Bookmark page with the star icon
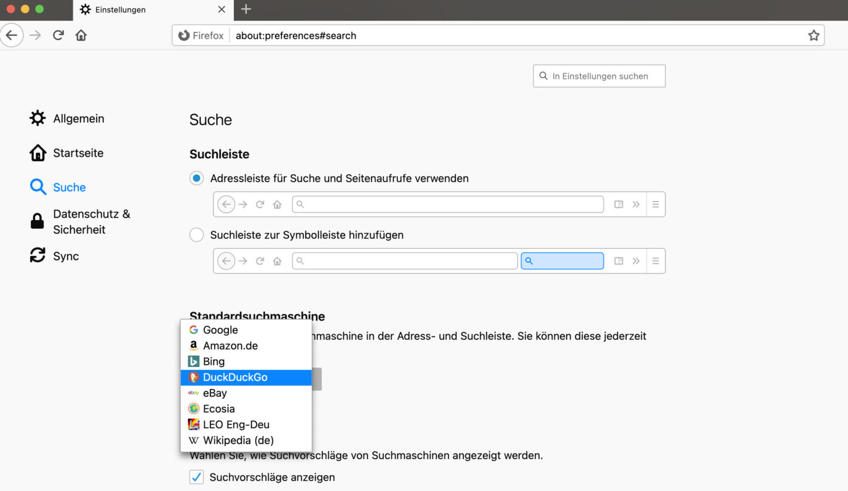This screenshot has width=848, height=491. (x=813, y=35)
